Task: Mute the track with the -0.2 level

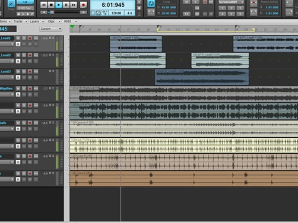Action: [x=18, y=156]
